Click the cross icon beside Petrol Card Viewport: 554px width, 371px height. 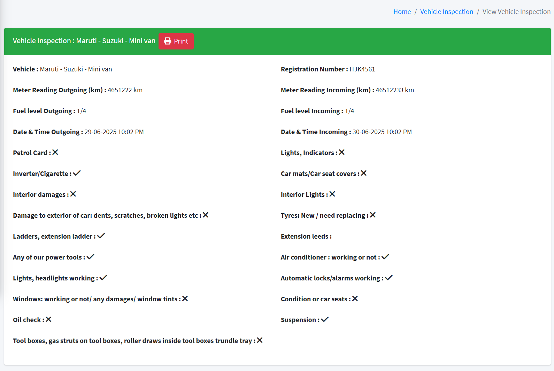click(55, 152)
